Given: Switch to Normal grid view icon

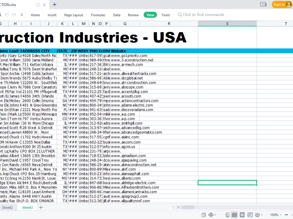Looking at the screenshot, I should point(234,215).
